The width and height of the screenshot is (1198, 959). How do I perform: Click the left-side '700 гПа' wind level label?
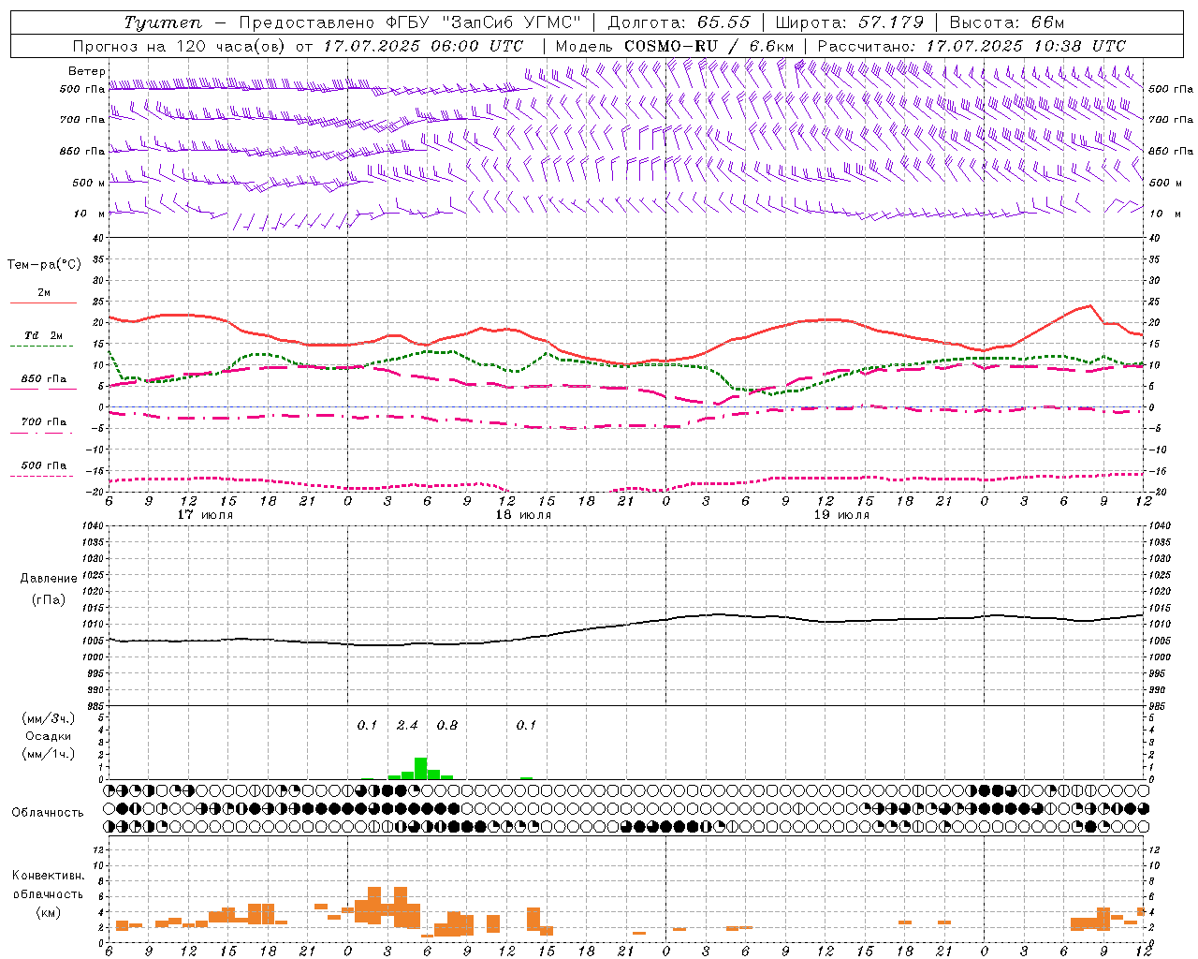click(x=82, y=120)
